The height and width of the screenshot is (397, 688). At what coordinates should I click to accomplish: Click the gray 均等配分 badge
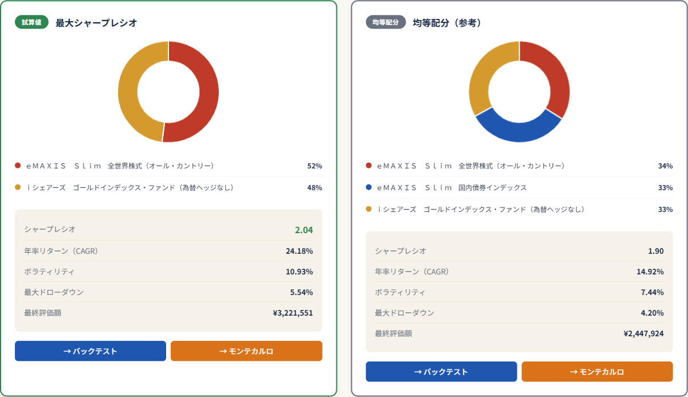[x=386, y=22]
